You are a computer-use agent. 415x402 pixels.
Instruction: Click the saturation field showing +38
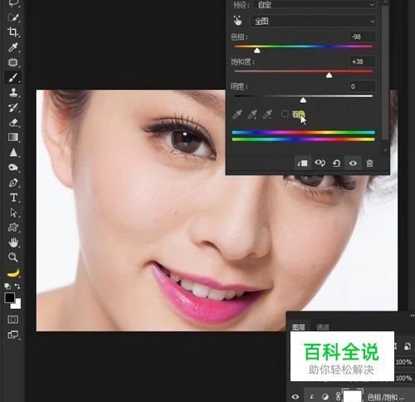[x=363, y=61]
